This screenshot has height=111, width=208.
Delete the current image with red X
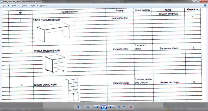pyautogui.click(x=131, y=107)
